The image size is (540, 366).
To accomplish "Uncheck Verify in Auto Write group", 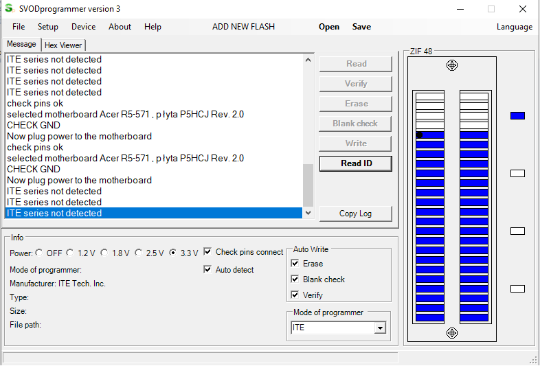I will pos(295,295).
